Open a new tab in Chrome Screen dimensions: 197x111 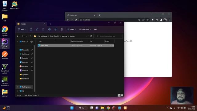99,15
